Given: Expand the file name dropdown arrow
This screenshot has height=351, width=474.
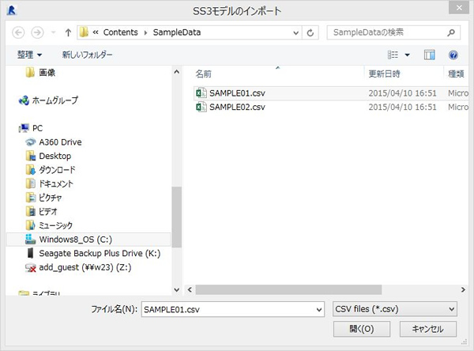Looking at the screenshot, I should click(x=319, y=310).
